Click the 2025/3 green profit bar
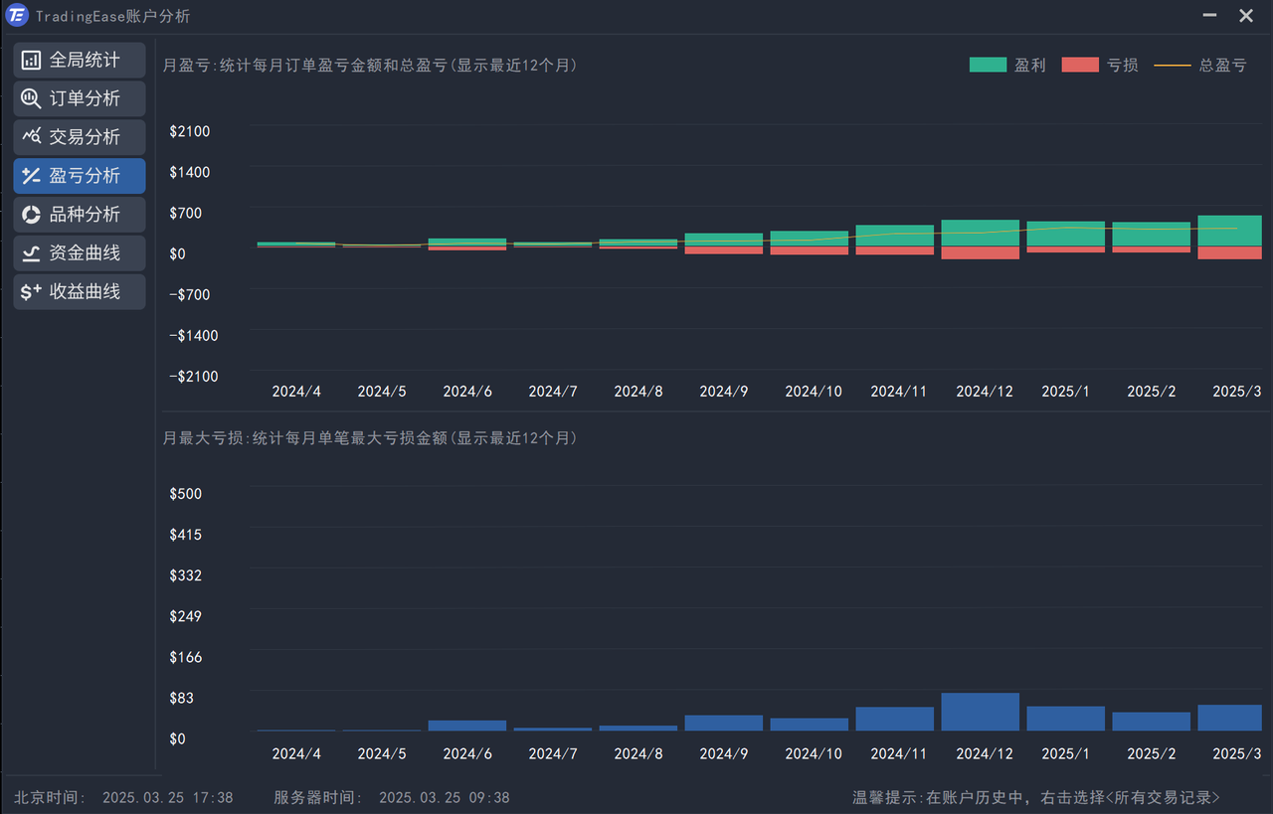The width and height of the screenshot is (1273, 814). [x=1229, y=231]
